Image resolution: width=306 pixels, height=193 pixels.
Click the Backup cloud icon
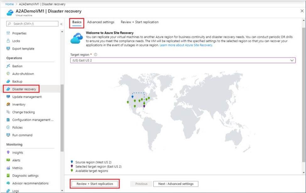pos(8,81)
